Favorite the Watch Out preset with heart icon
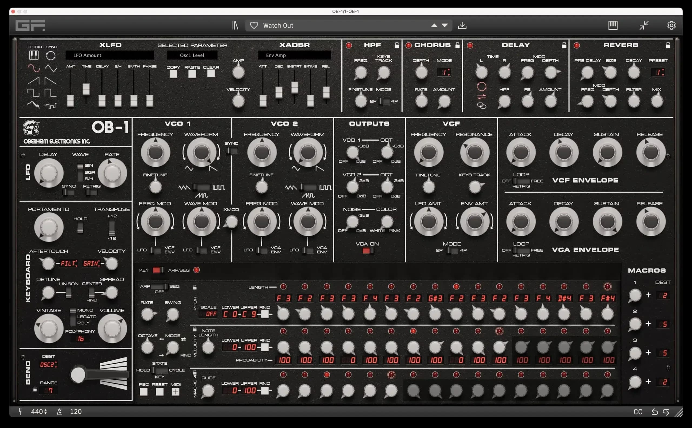This screenshot has height=428, width=692. coord(254,25)
